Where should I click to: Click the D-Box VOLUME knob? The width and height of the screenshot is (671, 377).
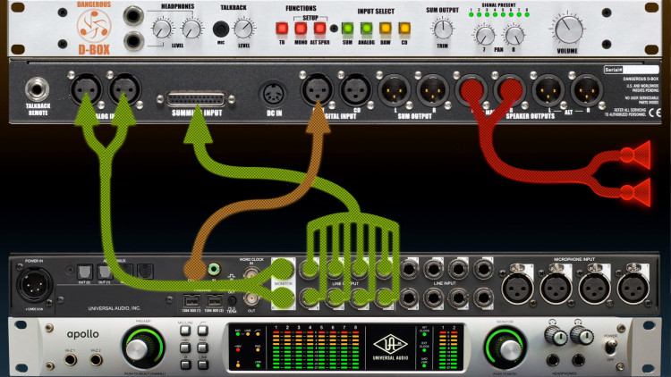(568, 29)
